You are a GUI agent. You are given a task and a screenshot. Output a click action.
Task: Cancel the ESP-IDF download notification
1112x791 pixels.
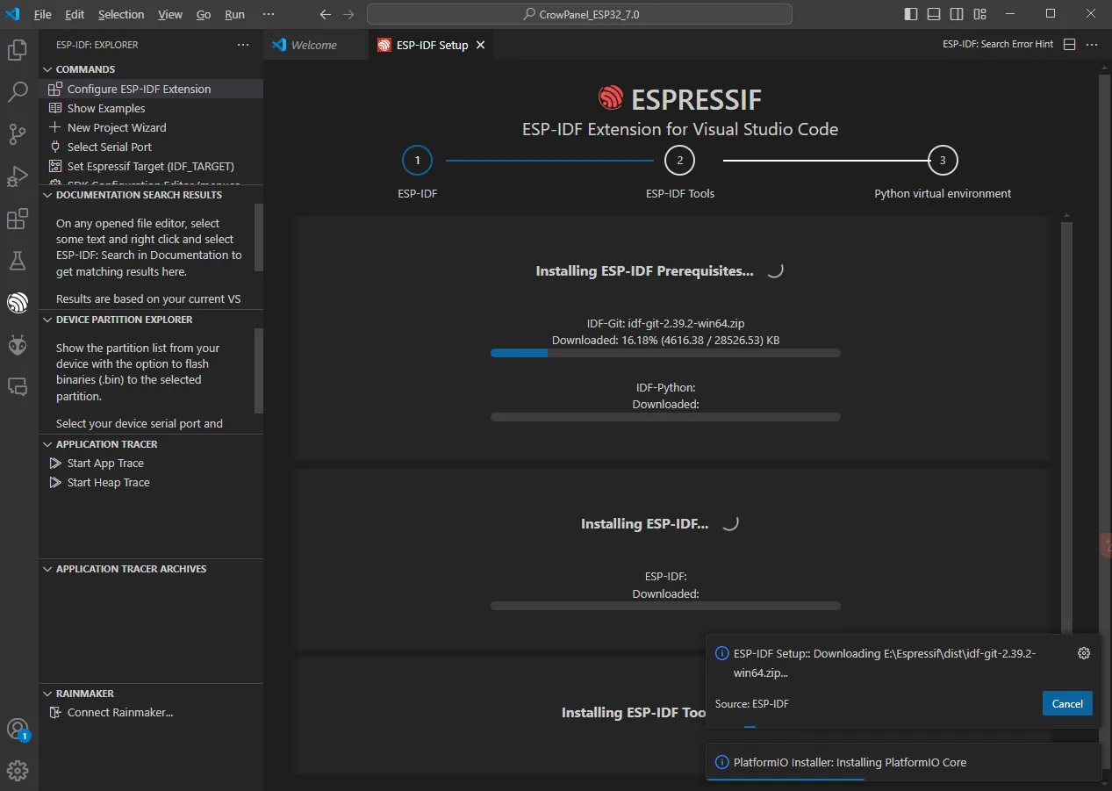point(1066,703)
